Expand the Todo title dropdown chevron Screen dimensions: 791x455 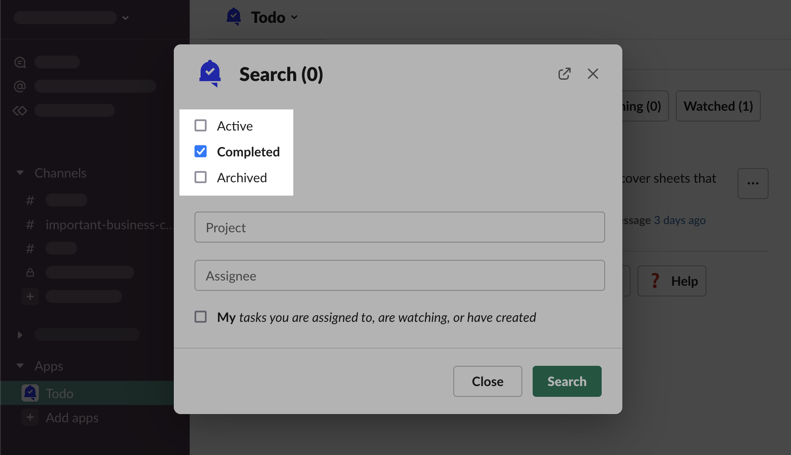point(295,17)
